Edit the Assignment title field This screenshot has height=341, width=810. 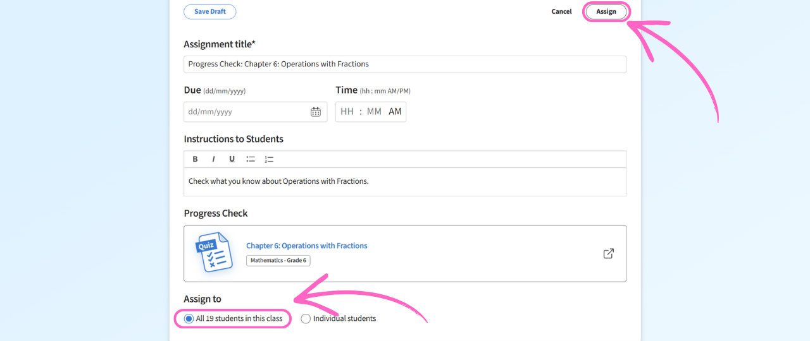(x=405, y=64)
